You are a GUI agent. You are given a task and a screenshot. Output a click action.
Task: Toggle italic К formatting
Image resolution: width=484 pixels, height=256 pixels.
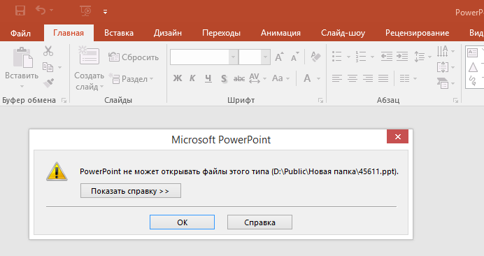192,78
